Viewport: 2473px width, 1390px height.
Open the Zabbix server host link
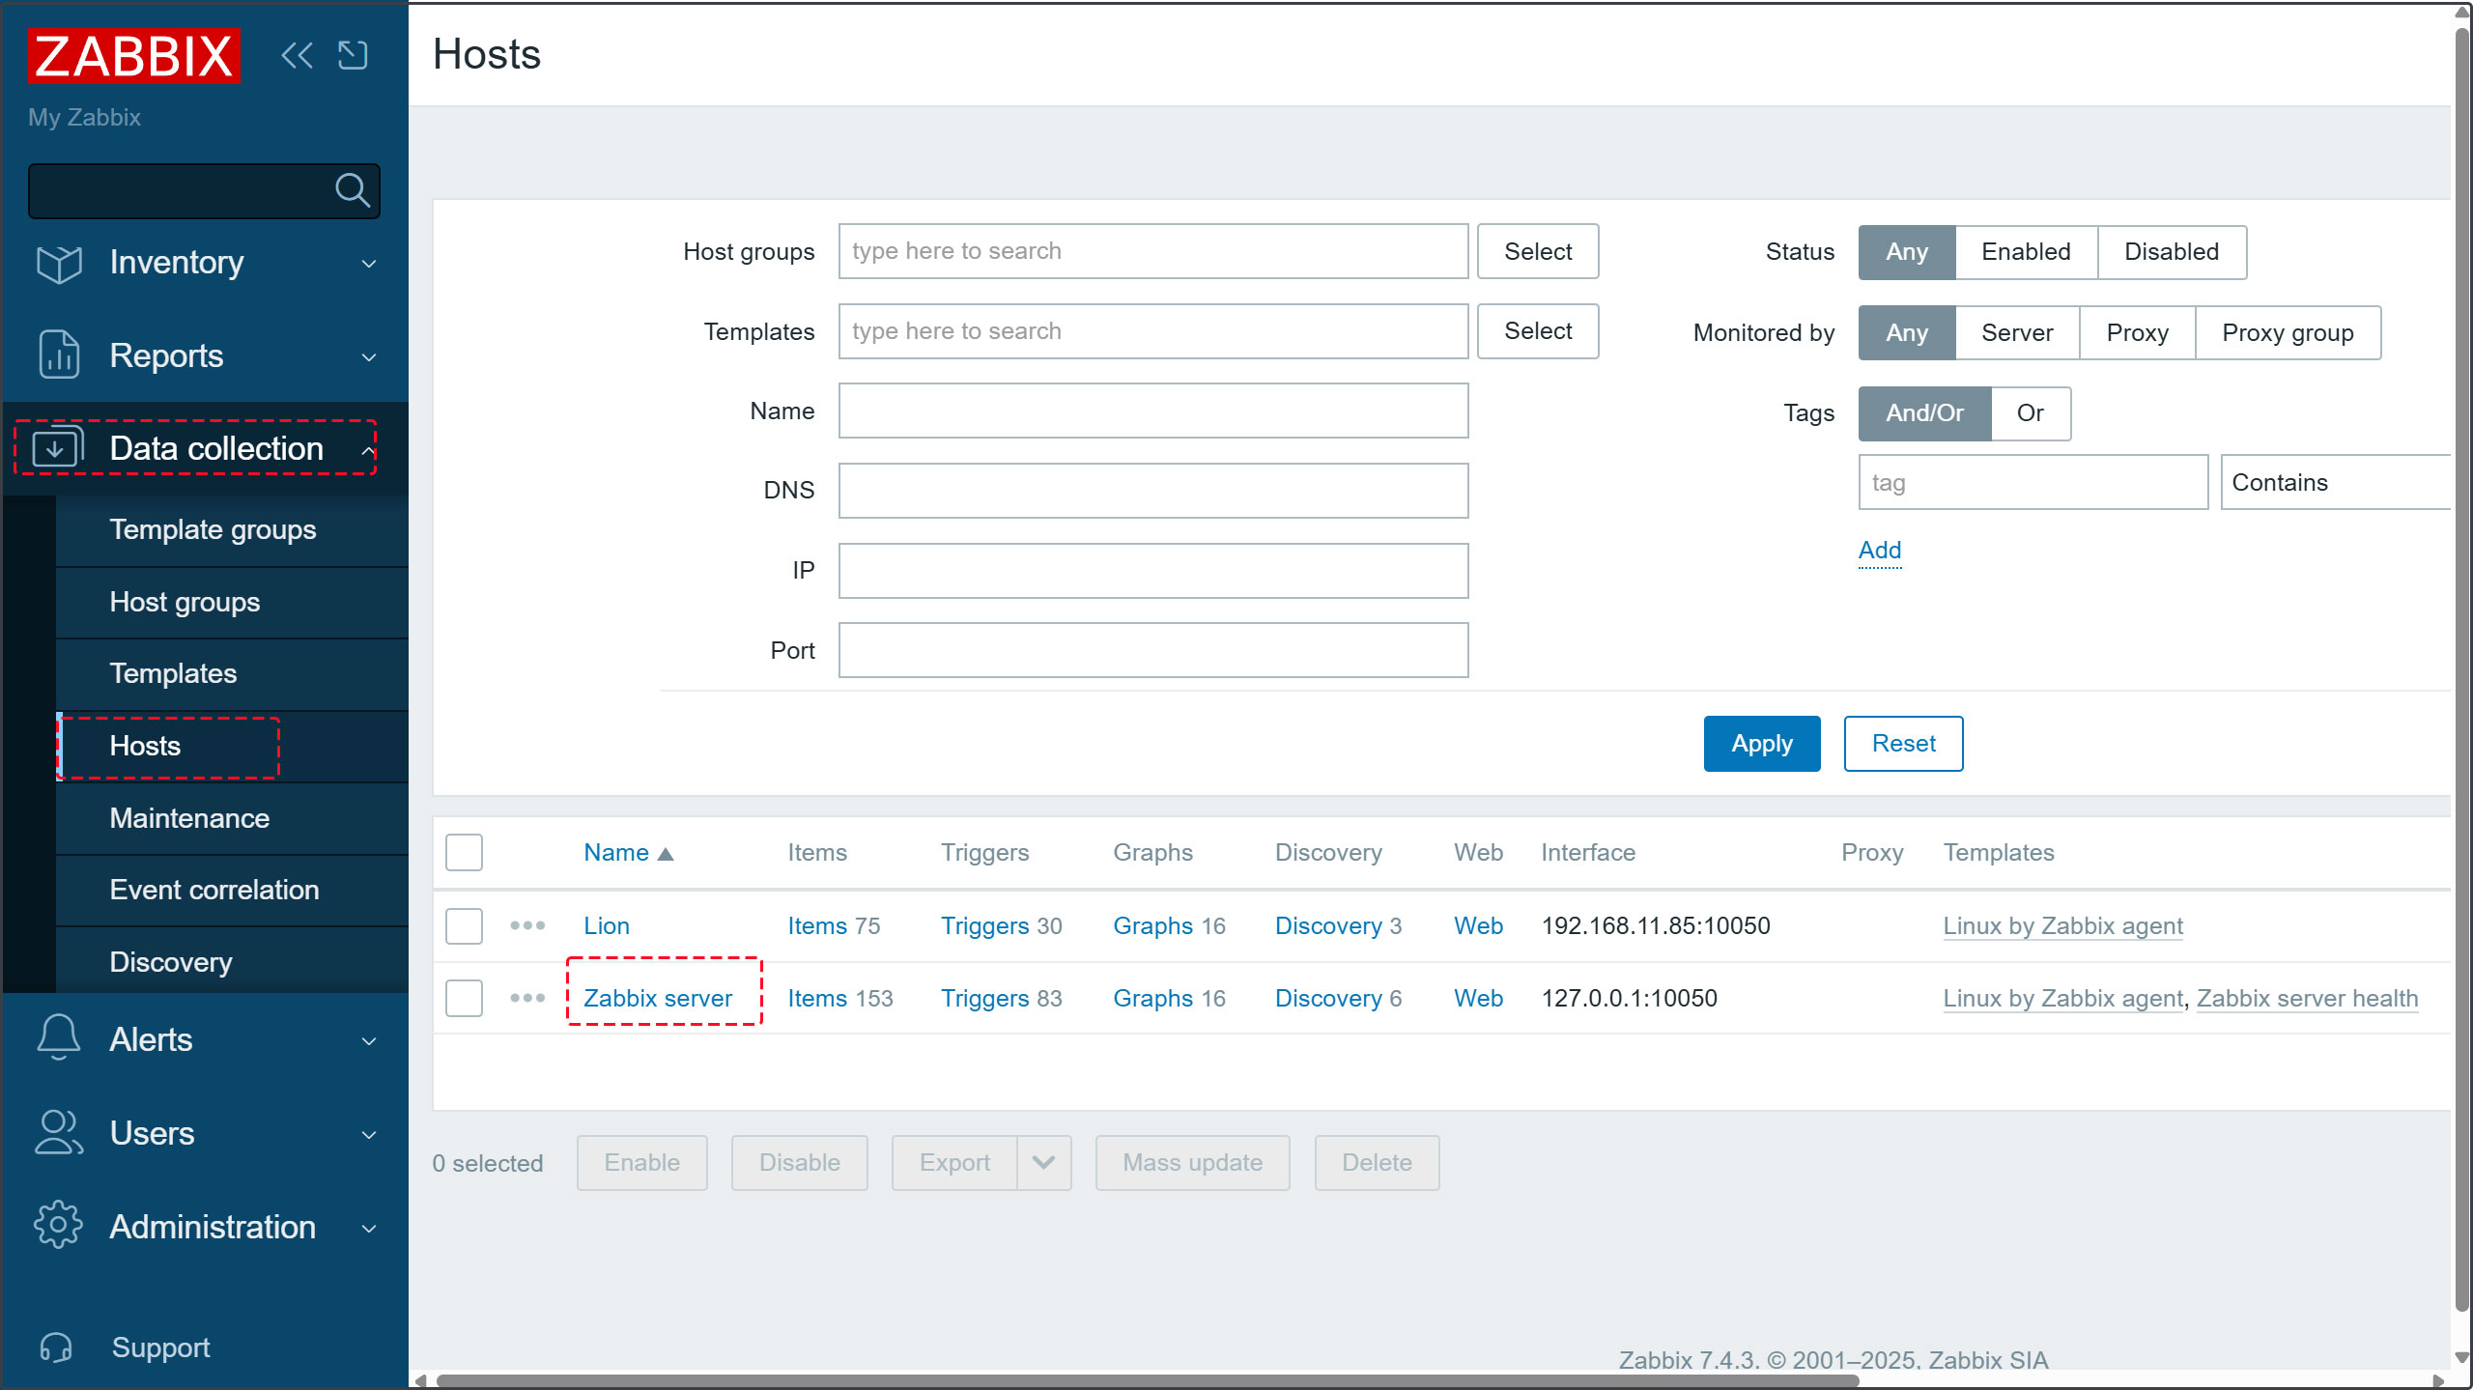tap(658, 998)
